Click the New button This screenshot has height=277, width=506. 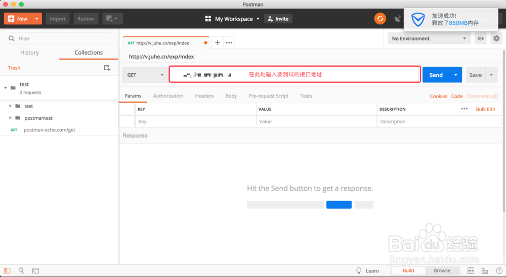pyautogui.click(x=18, y=19)
